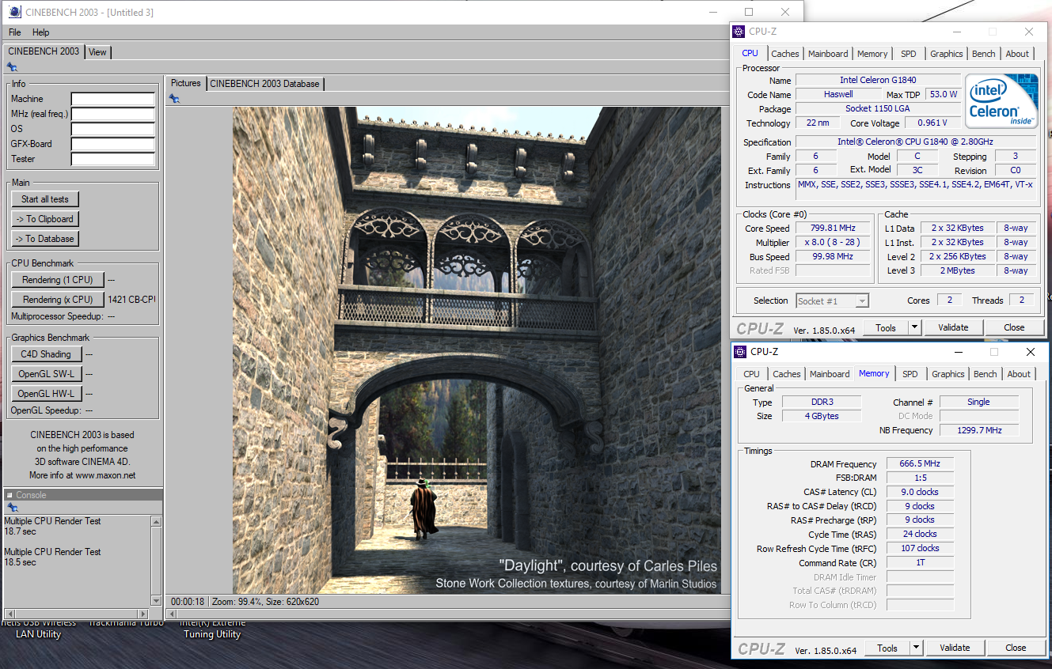The image size is (1052, 669).
Task: Click Tools button in upper CPU-Z window
Action: tap(886, 327)
